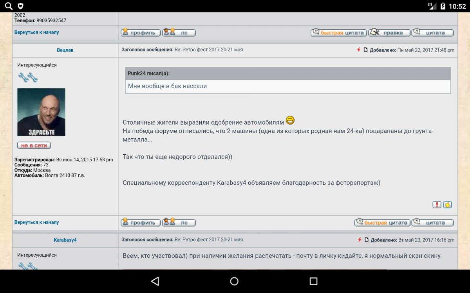Click the yellow thumbs-up thank icon

click(x=447, y=205)
